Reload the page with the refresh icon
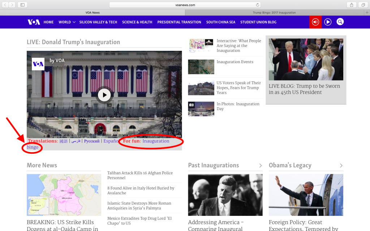 pos(257,5)
